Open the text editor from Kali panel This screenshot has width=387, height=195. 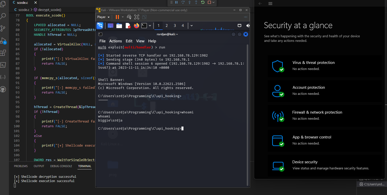[128, 25]
